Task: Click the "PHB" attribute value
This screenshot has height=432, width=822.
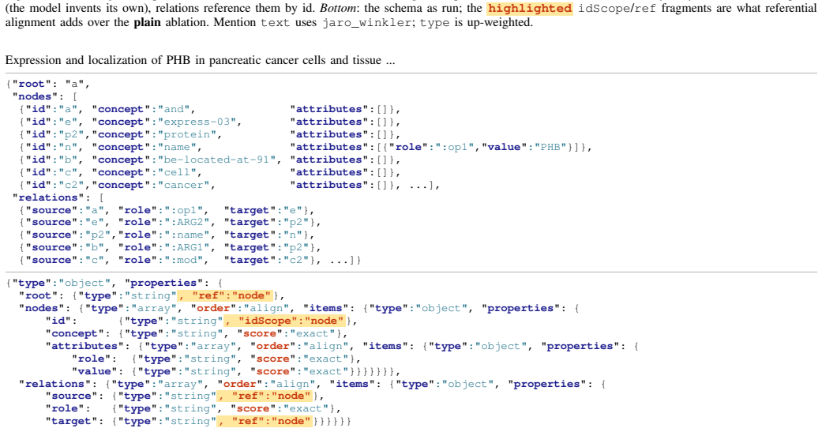Action: 550,148
